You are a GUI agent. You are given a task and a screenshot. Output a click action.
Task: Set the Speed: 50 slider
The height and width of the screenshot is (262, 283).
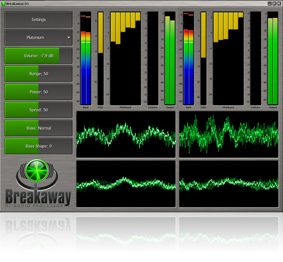[38, 110]
